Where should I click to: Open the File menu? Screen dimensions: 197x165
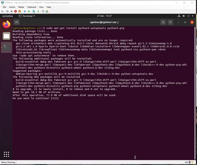[4, 7]
